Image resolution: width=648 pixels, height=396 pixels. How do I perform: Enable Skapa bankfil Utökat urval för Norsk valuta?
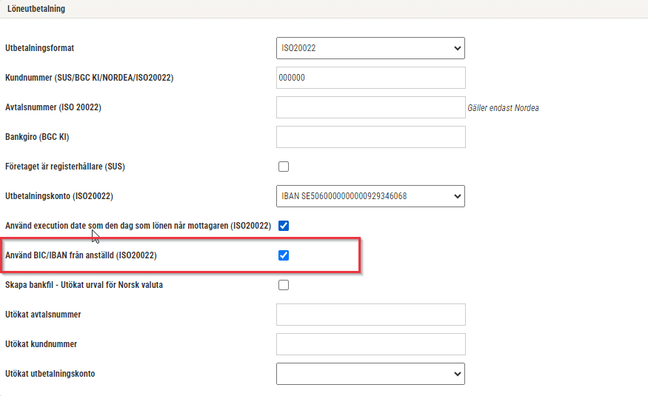coord(284,285)
